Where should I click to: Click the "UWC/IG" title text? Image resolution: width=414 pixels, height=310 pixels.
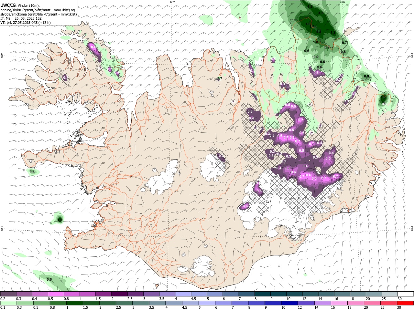(x=8, y=5)
